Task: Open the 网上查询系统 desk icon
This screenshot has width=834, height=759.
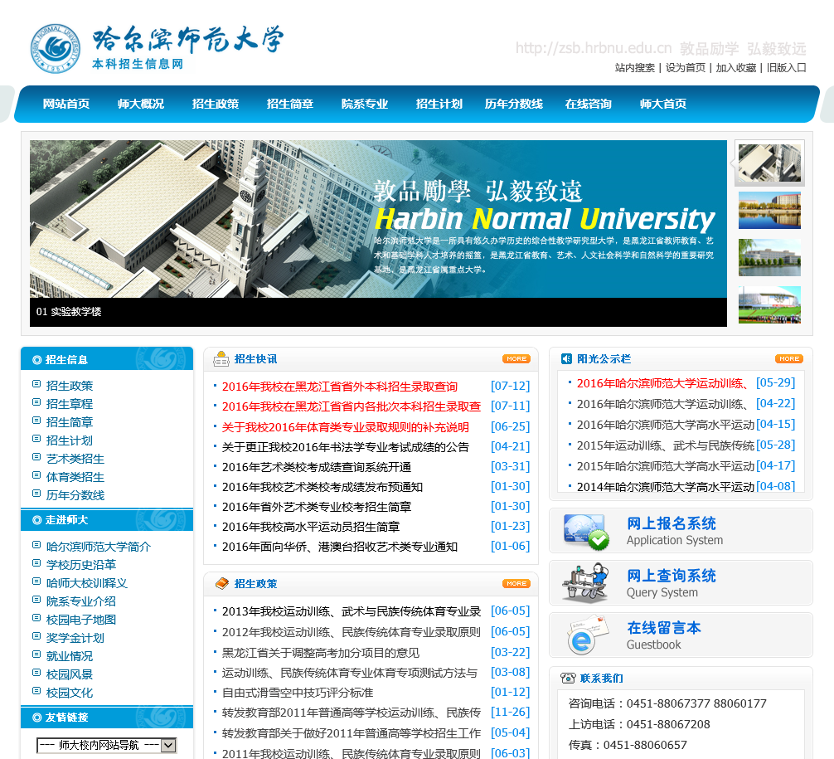Action: [586, 583]
